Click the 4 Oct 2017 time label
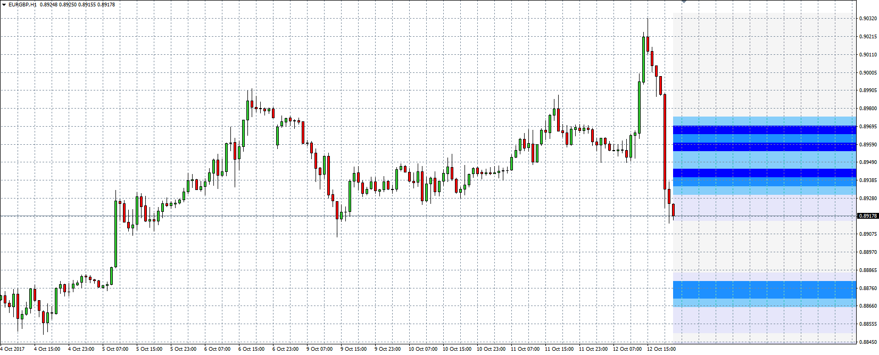 (12, 349)
